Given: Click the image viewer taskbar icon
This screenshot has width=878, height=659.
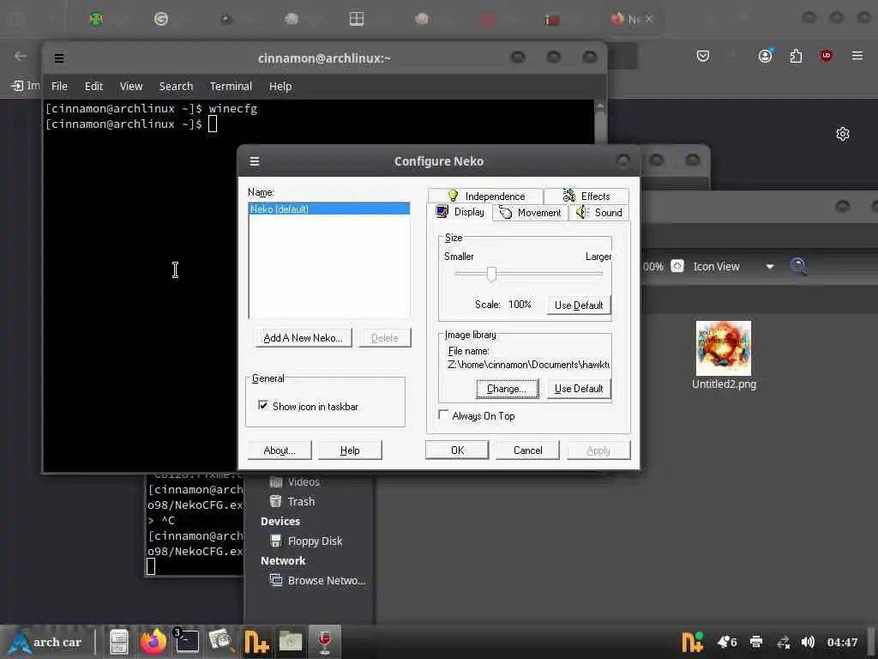Looking at the screenshot, I should tap(220, 642).
